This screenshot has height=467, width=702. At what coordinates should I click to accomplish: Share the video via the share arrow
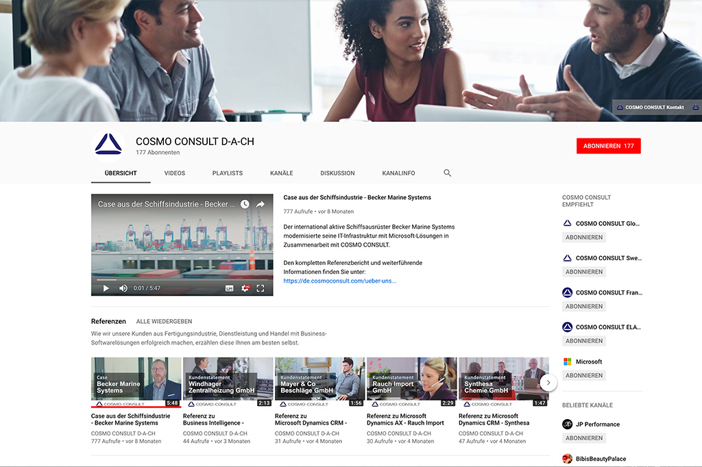coord(261,203)
